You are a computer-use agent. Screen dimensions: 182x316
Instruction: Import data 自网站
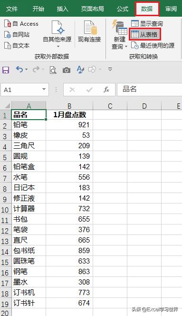[x=17, y=35]
